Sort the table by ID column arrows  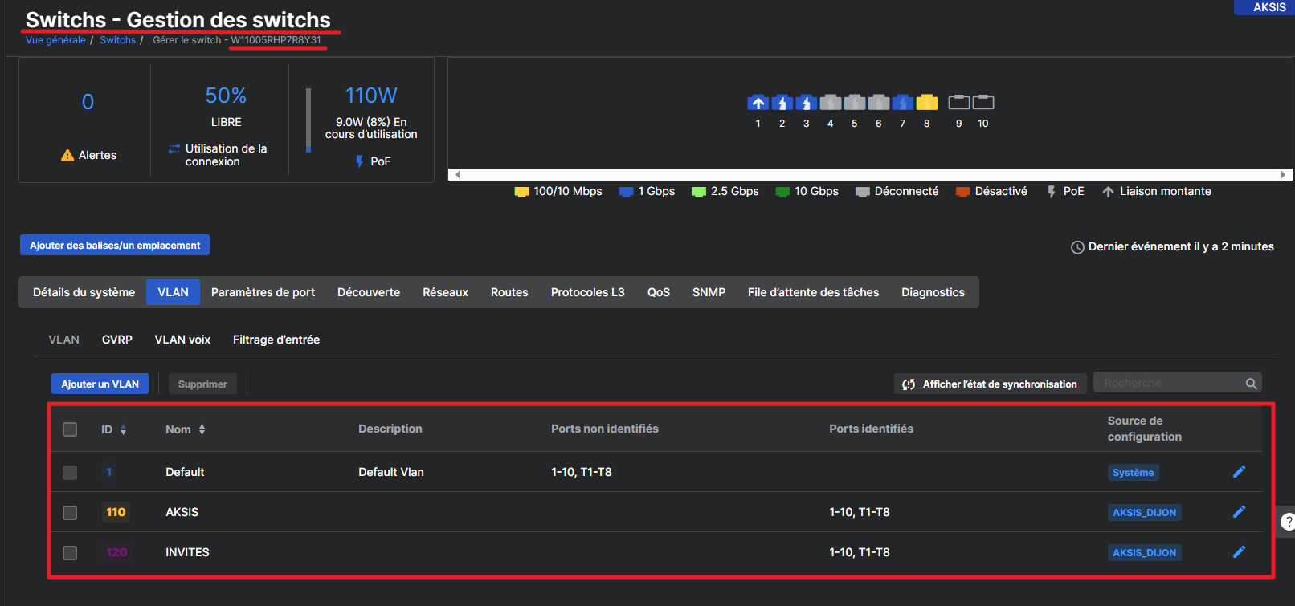[124, 430]
